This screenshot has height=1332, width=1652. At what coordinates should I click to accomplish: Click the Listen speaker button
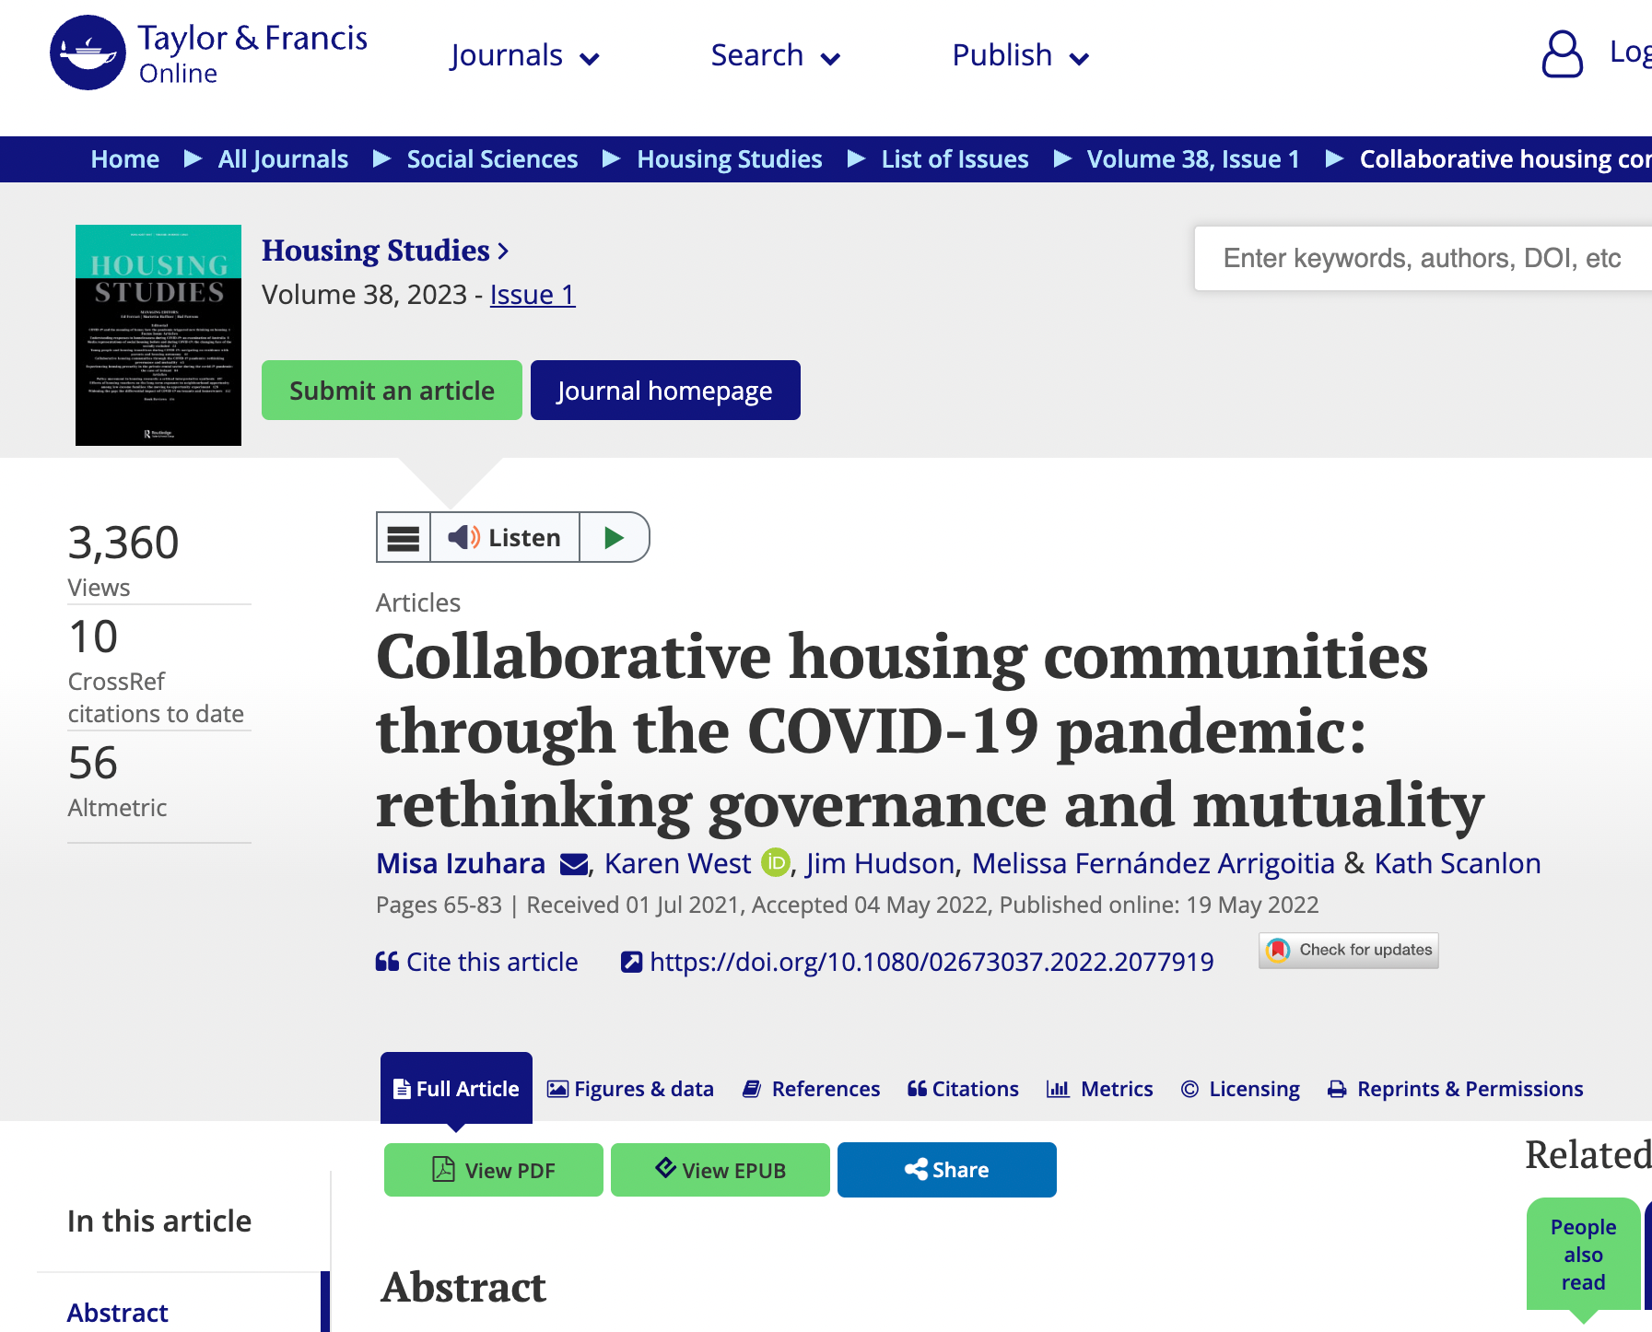(505, 537)
